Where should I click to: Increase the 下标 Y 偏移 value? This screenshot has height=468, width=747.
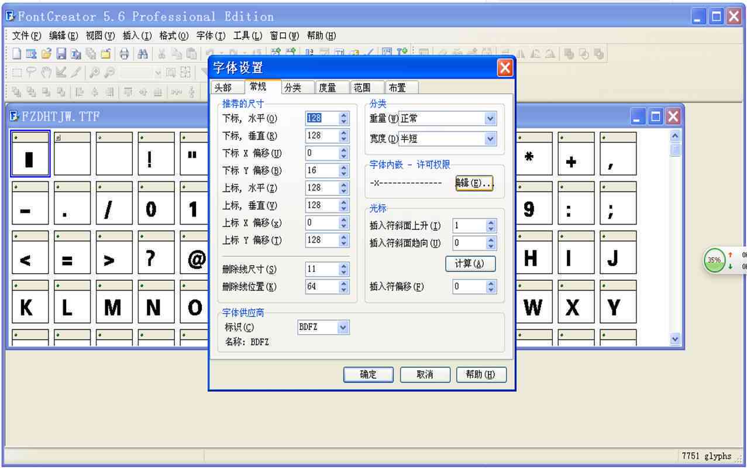click(x=344, y=167)
